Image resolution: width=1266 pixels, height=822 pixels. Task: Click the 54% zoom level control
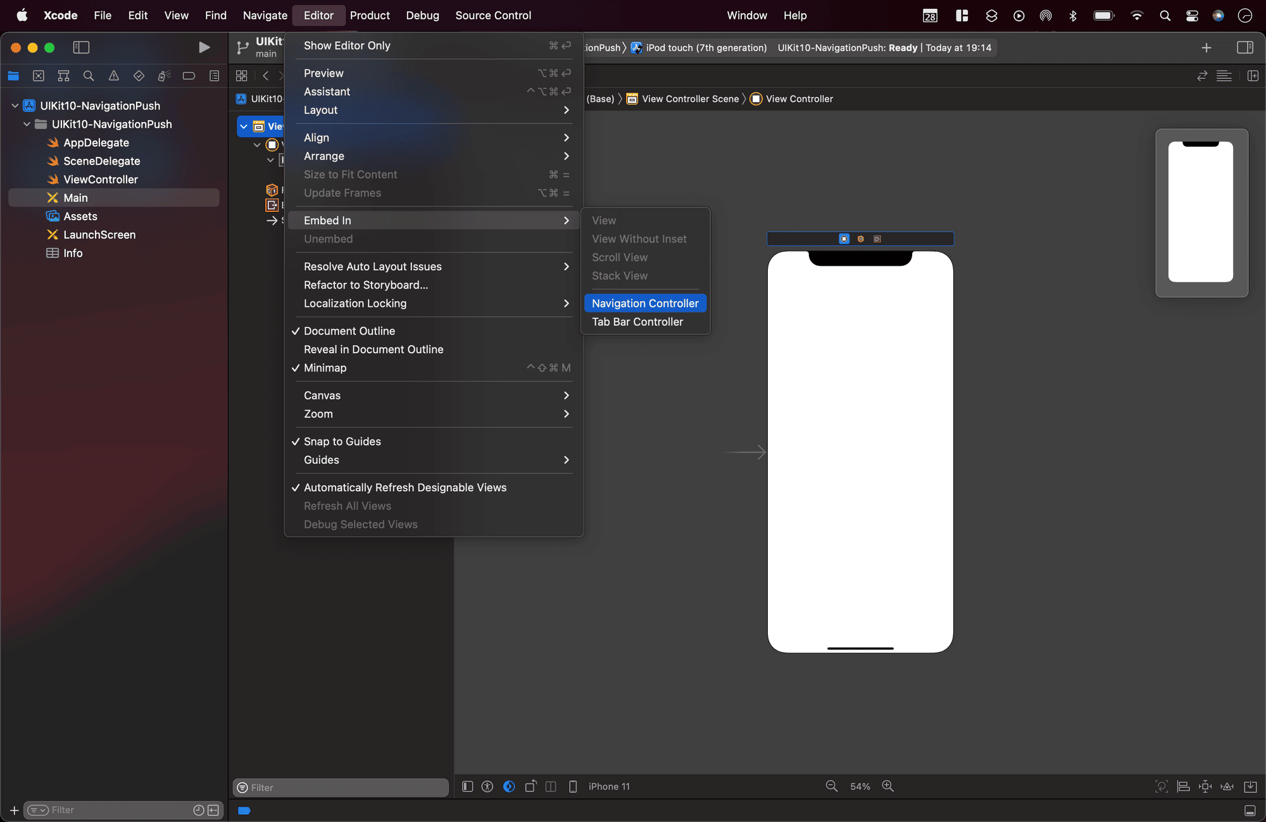point(860,786)
